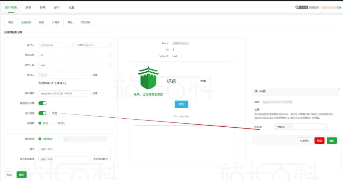Open the sender domain dropdown

[92, 45]
